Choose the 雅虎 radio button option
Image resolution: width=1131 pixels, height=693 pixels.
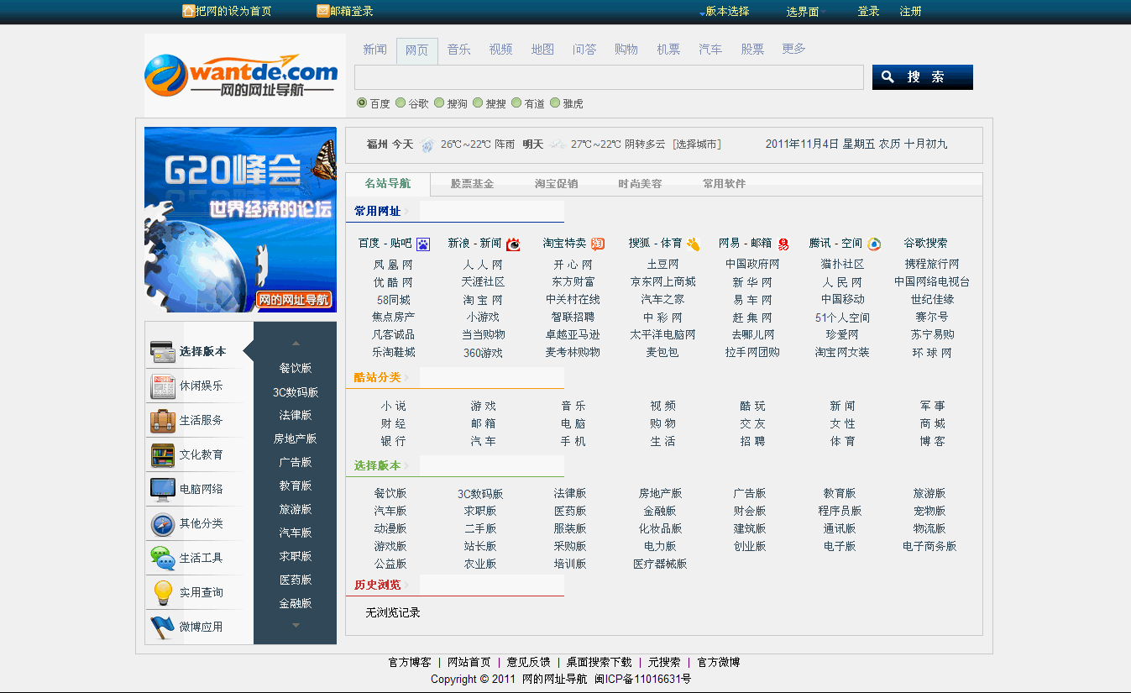point(555,102)
